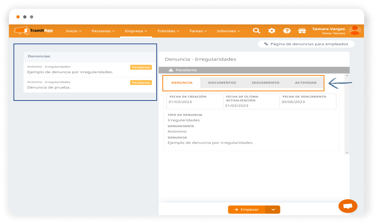Viewport: 377px width, 224px height.
Task: Open the gift box icon
Action: pyautogui.click(x=302, y=31)
